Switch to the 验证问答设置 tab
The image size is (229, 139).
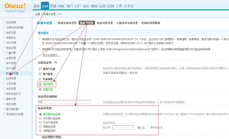click(x=105, y=23)
